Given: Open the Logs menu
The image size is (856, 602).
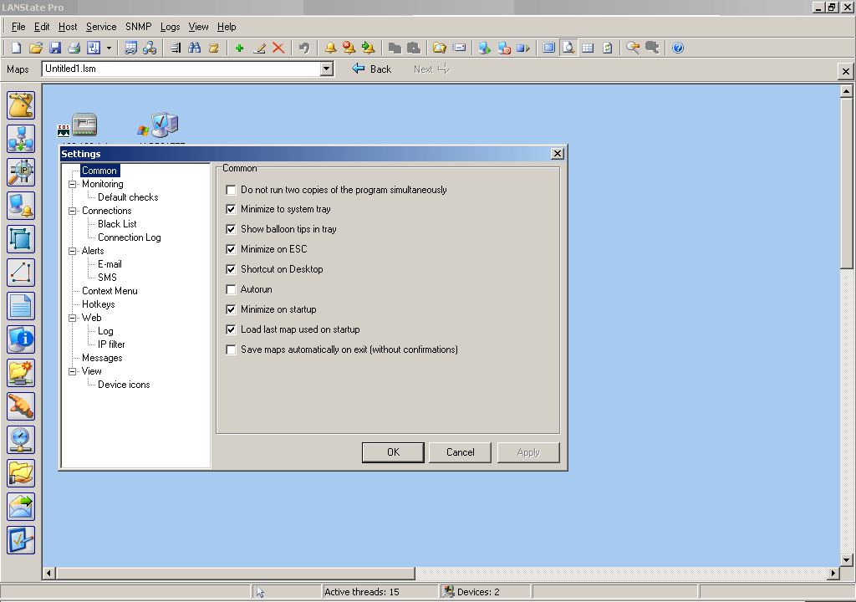Looking at the screenshot, I should (x=170, y=27).
